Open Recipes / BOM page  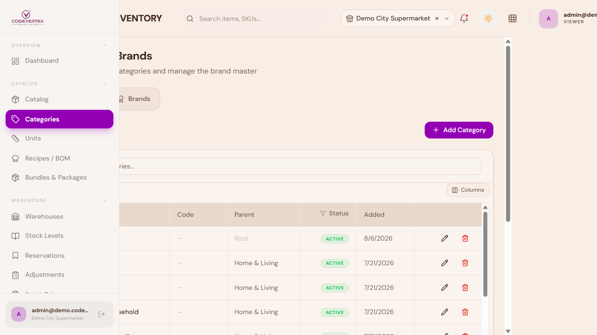[59, 158]
